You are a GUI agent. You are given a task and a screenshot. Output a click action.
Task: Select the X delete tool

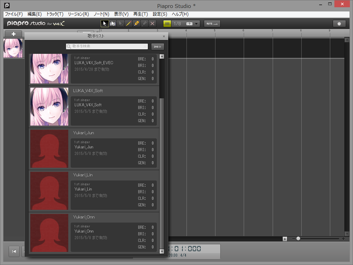tap(152, 24)
